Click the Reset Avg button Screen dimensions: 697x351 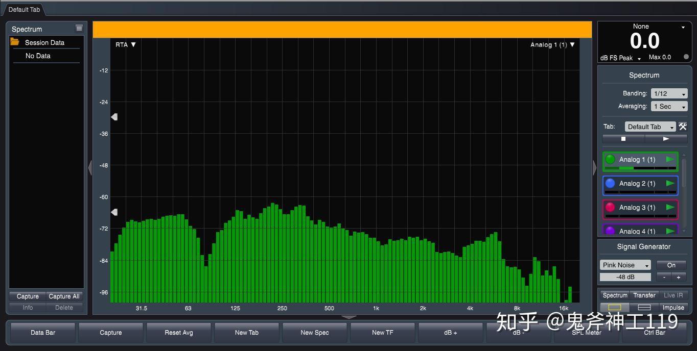[x=179, y=333]
